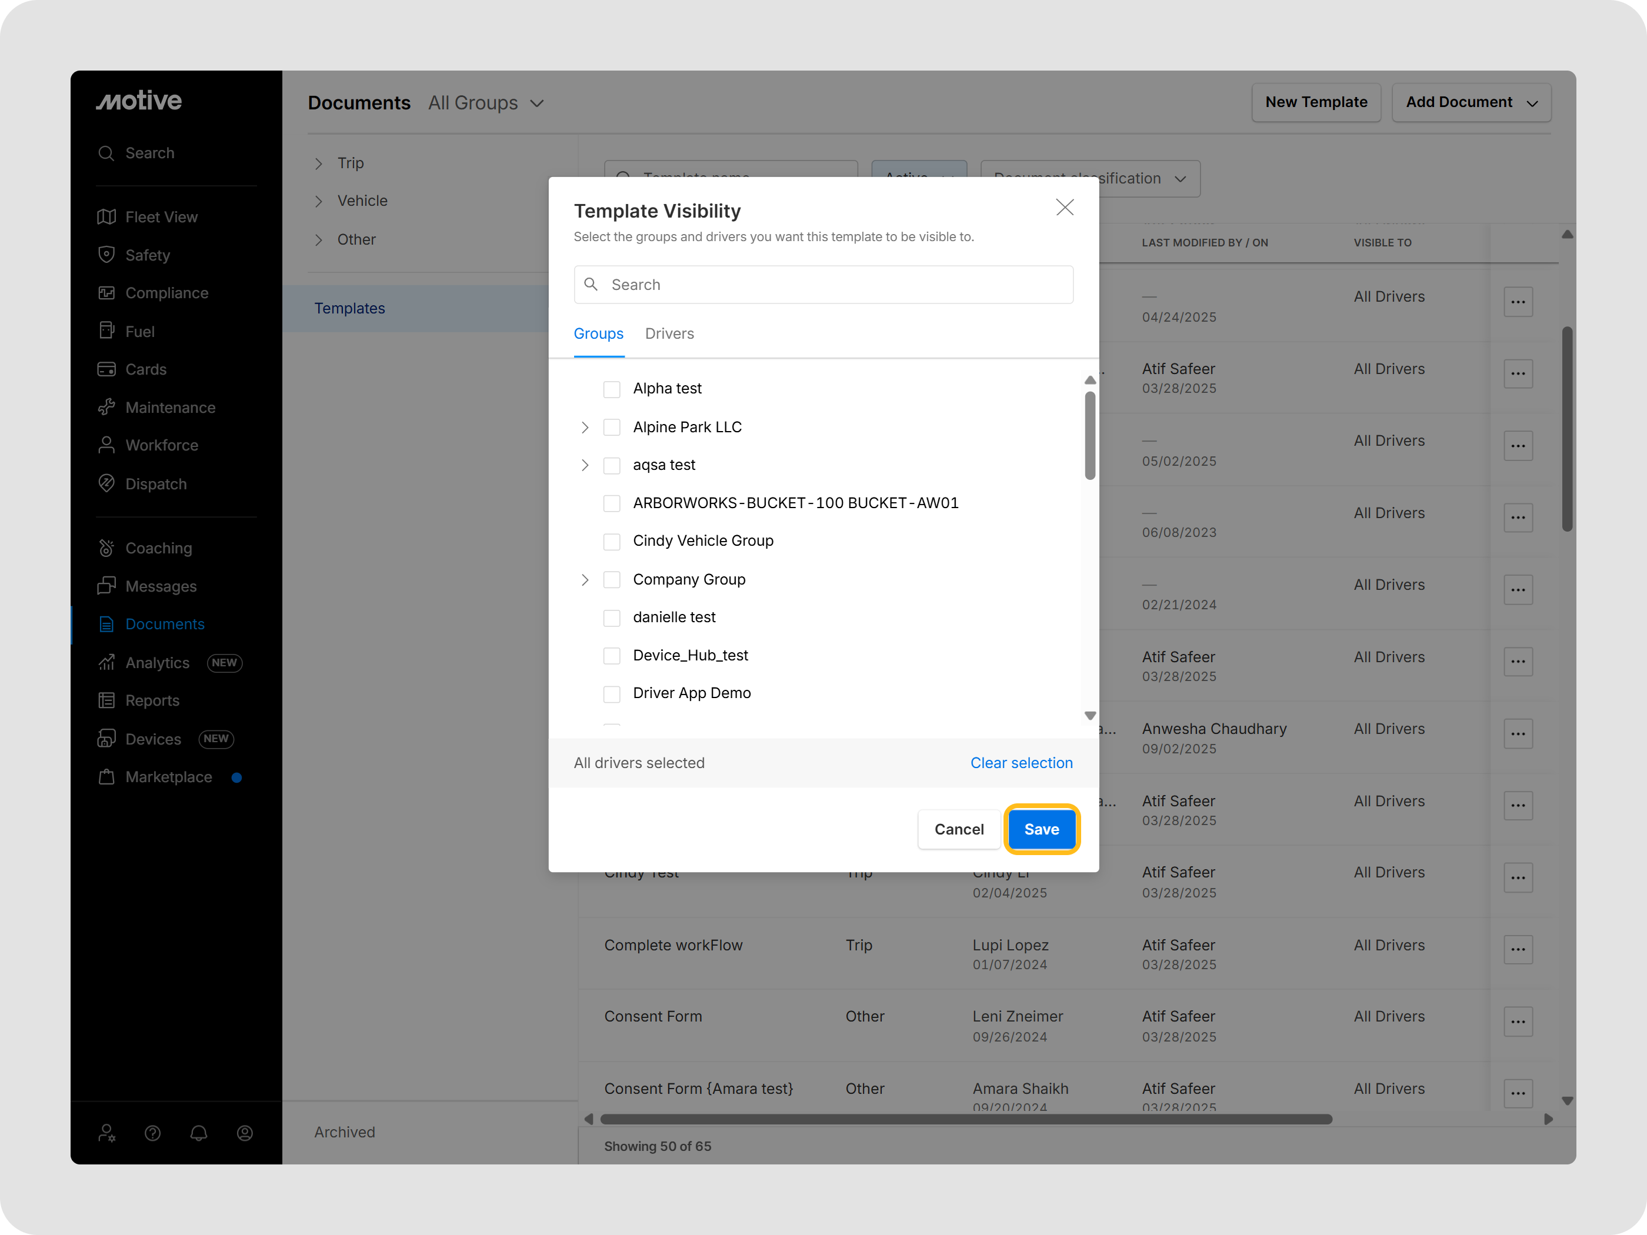Viewport: 1647px width, 1235px height.
Task: Open the Coaching icon
Action: pyautogui.click(x=106, y=548)
